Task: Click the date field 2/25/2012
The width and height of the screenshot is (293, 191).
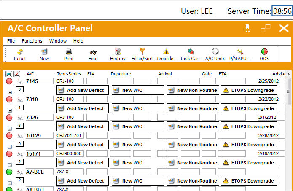Action: 271,81
